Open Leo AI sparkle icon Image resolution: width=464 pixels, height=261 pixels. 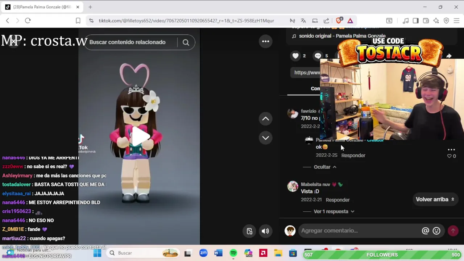[436, 21]
